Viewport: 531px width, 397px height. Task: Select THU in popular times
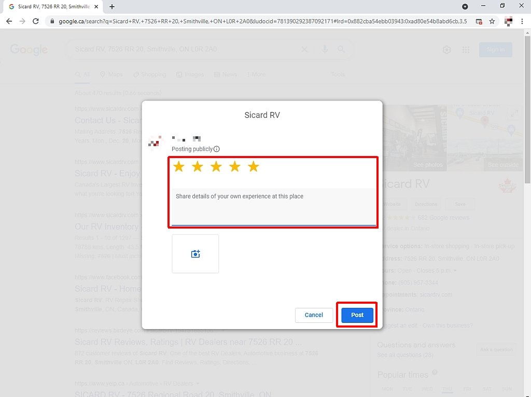[447, 389]
